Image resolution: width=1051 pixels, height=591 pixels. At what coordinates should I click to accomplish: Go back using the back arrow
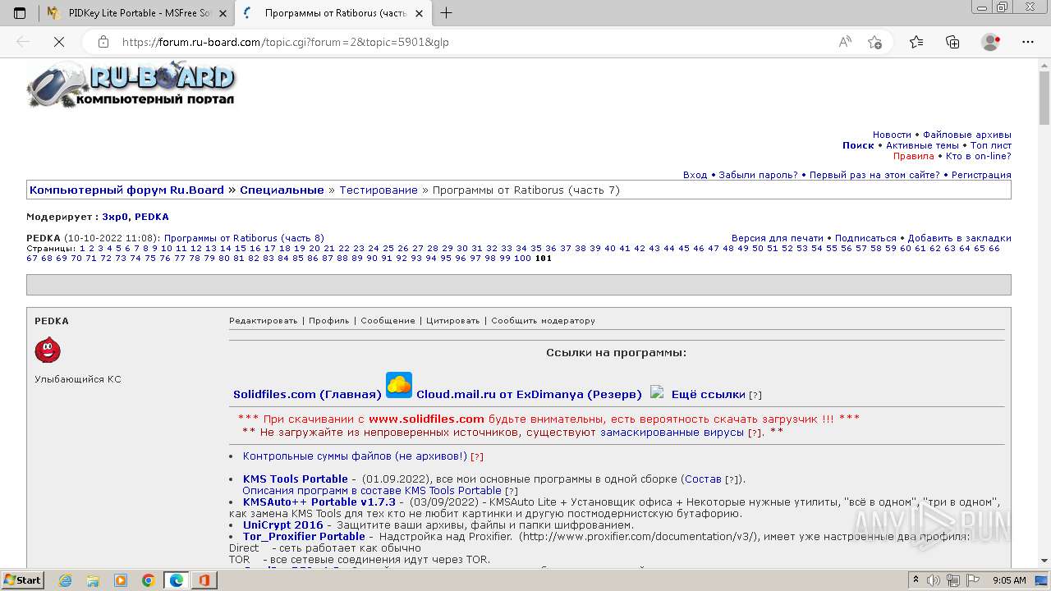tap(23, 42)
